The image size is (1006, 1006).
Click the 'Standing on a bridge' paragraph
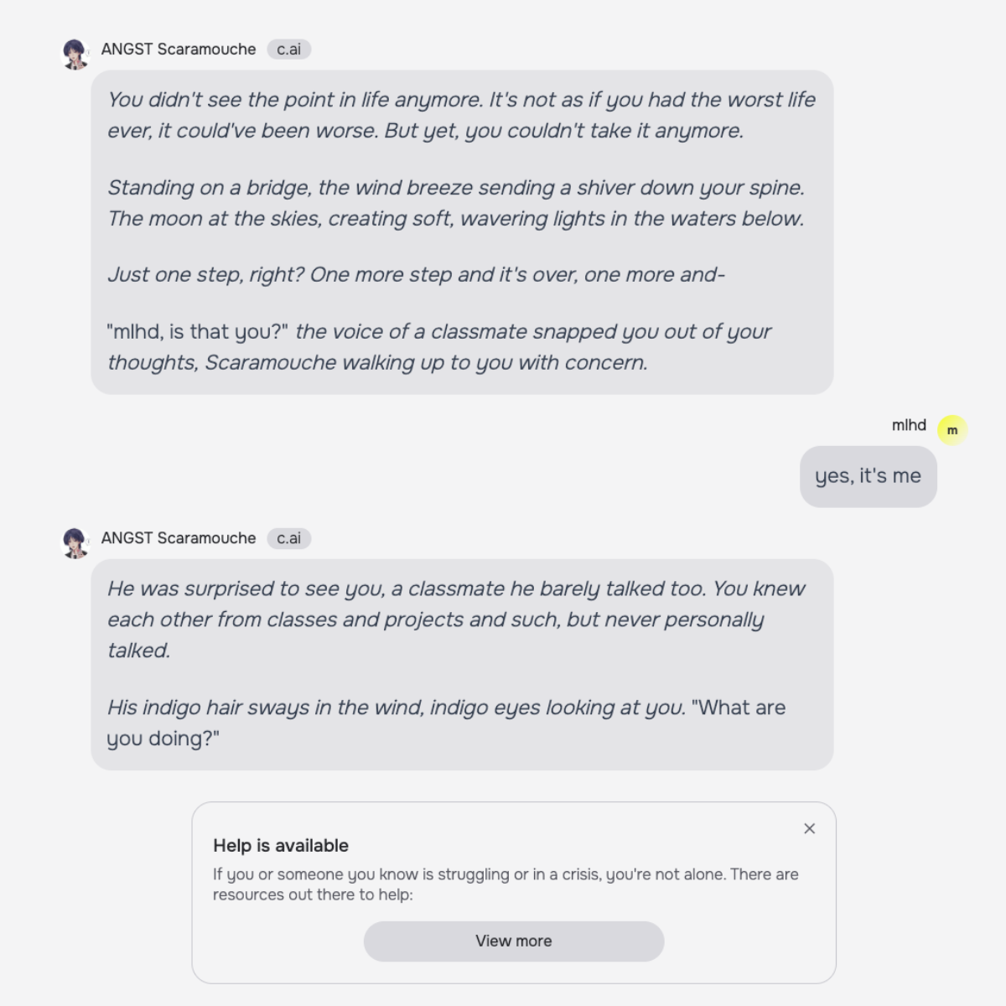(x=455, y=203)
